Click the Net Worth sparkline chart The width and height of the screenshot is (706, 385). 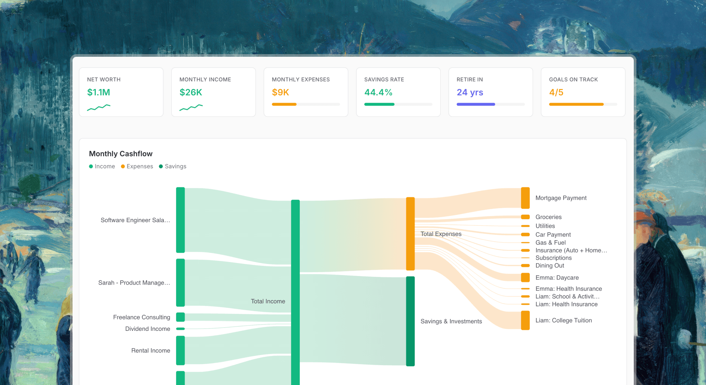(99, 107)
